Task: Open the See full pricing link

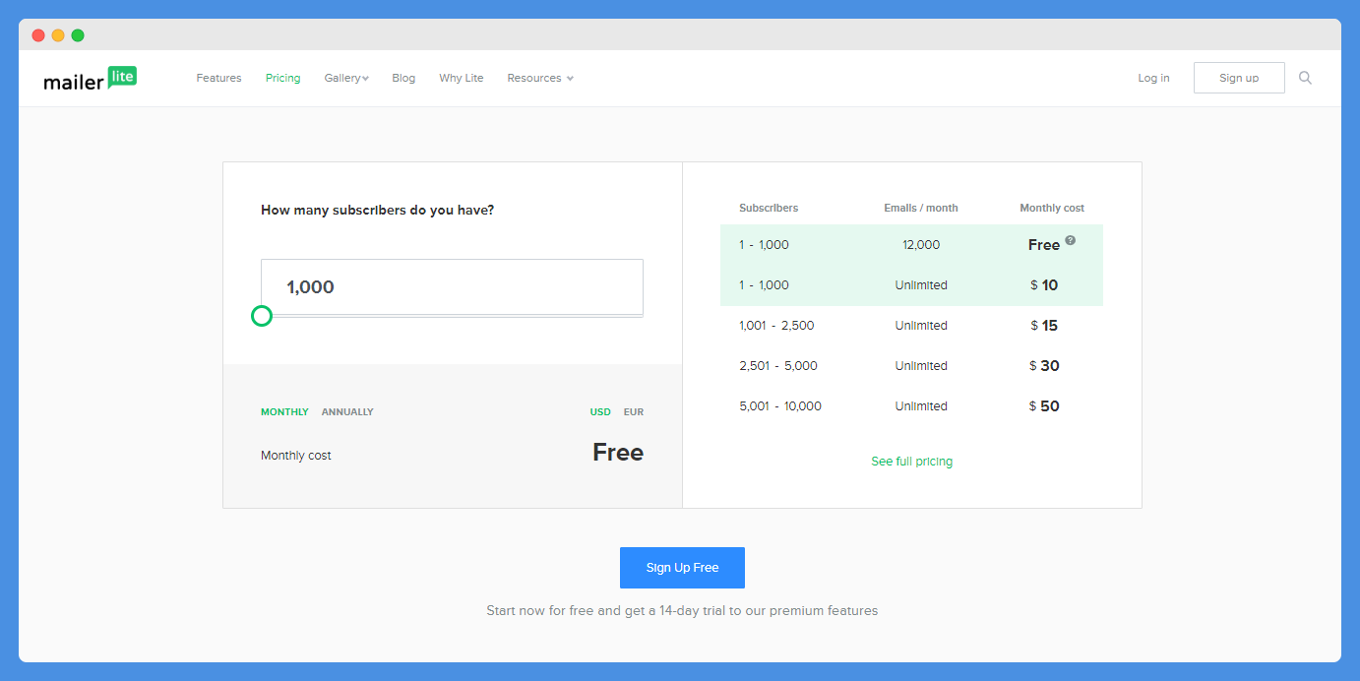Action: point(912,462)
